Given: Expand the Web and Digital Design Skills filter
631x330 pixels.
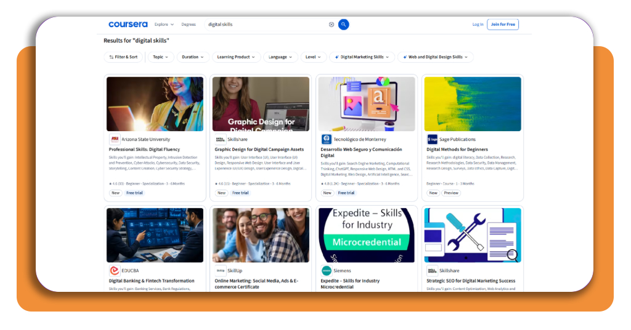Looking at the screenshot, I should [x=436, y=57].
